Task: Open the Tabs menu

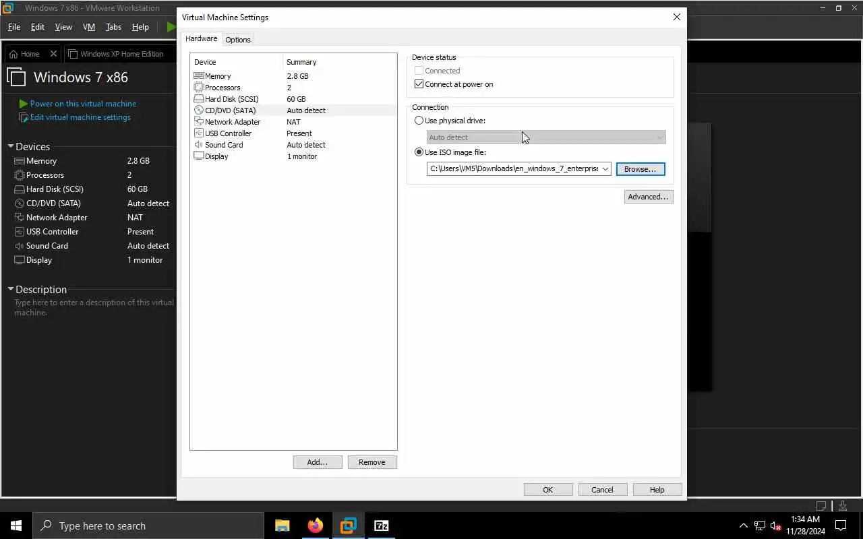Action: pyautogui.click(x=113, y=27)
